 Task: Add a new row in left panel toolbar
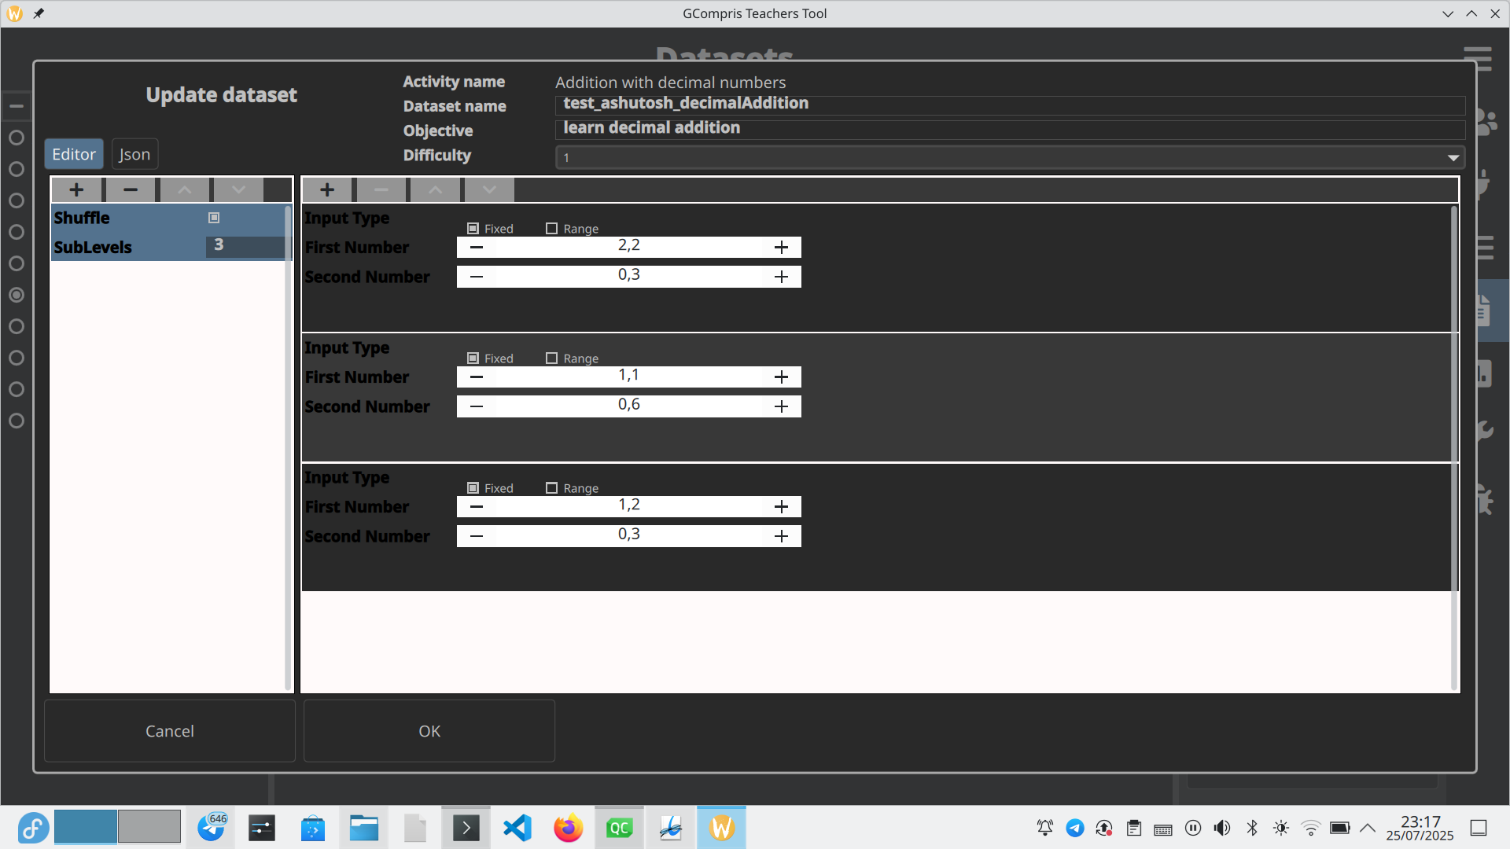tap(76, 189)
